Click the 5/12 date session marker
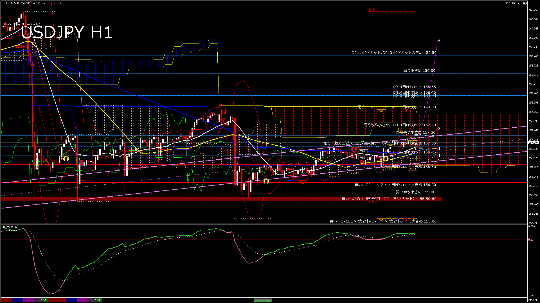Screen dimensions: 540x303 coord(98,300)
